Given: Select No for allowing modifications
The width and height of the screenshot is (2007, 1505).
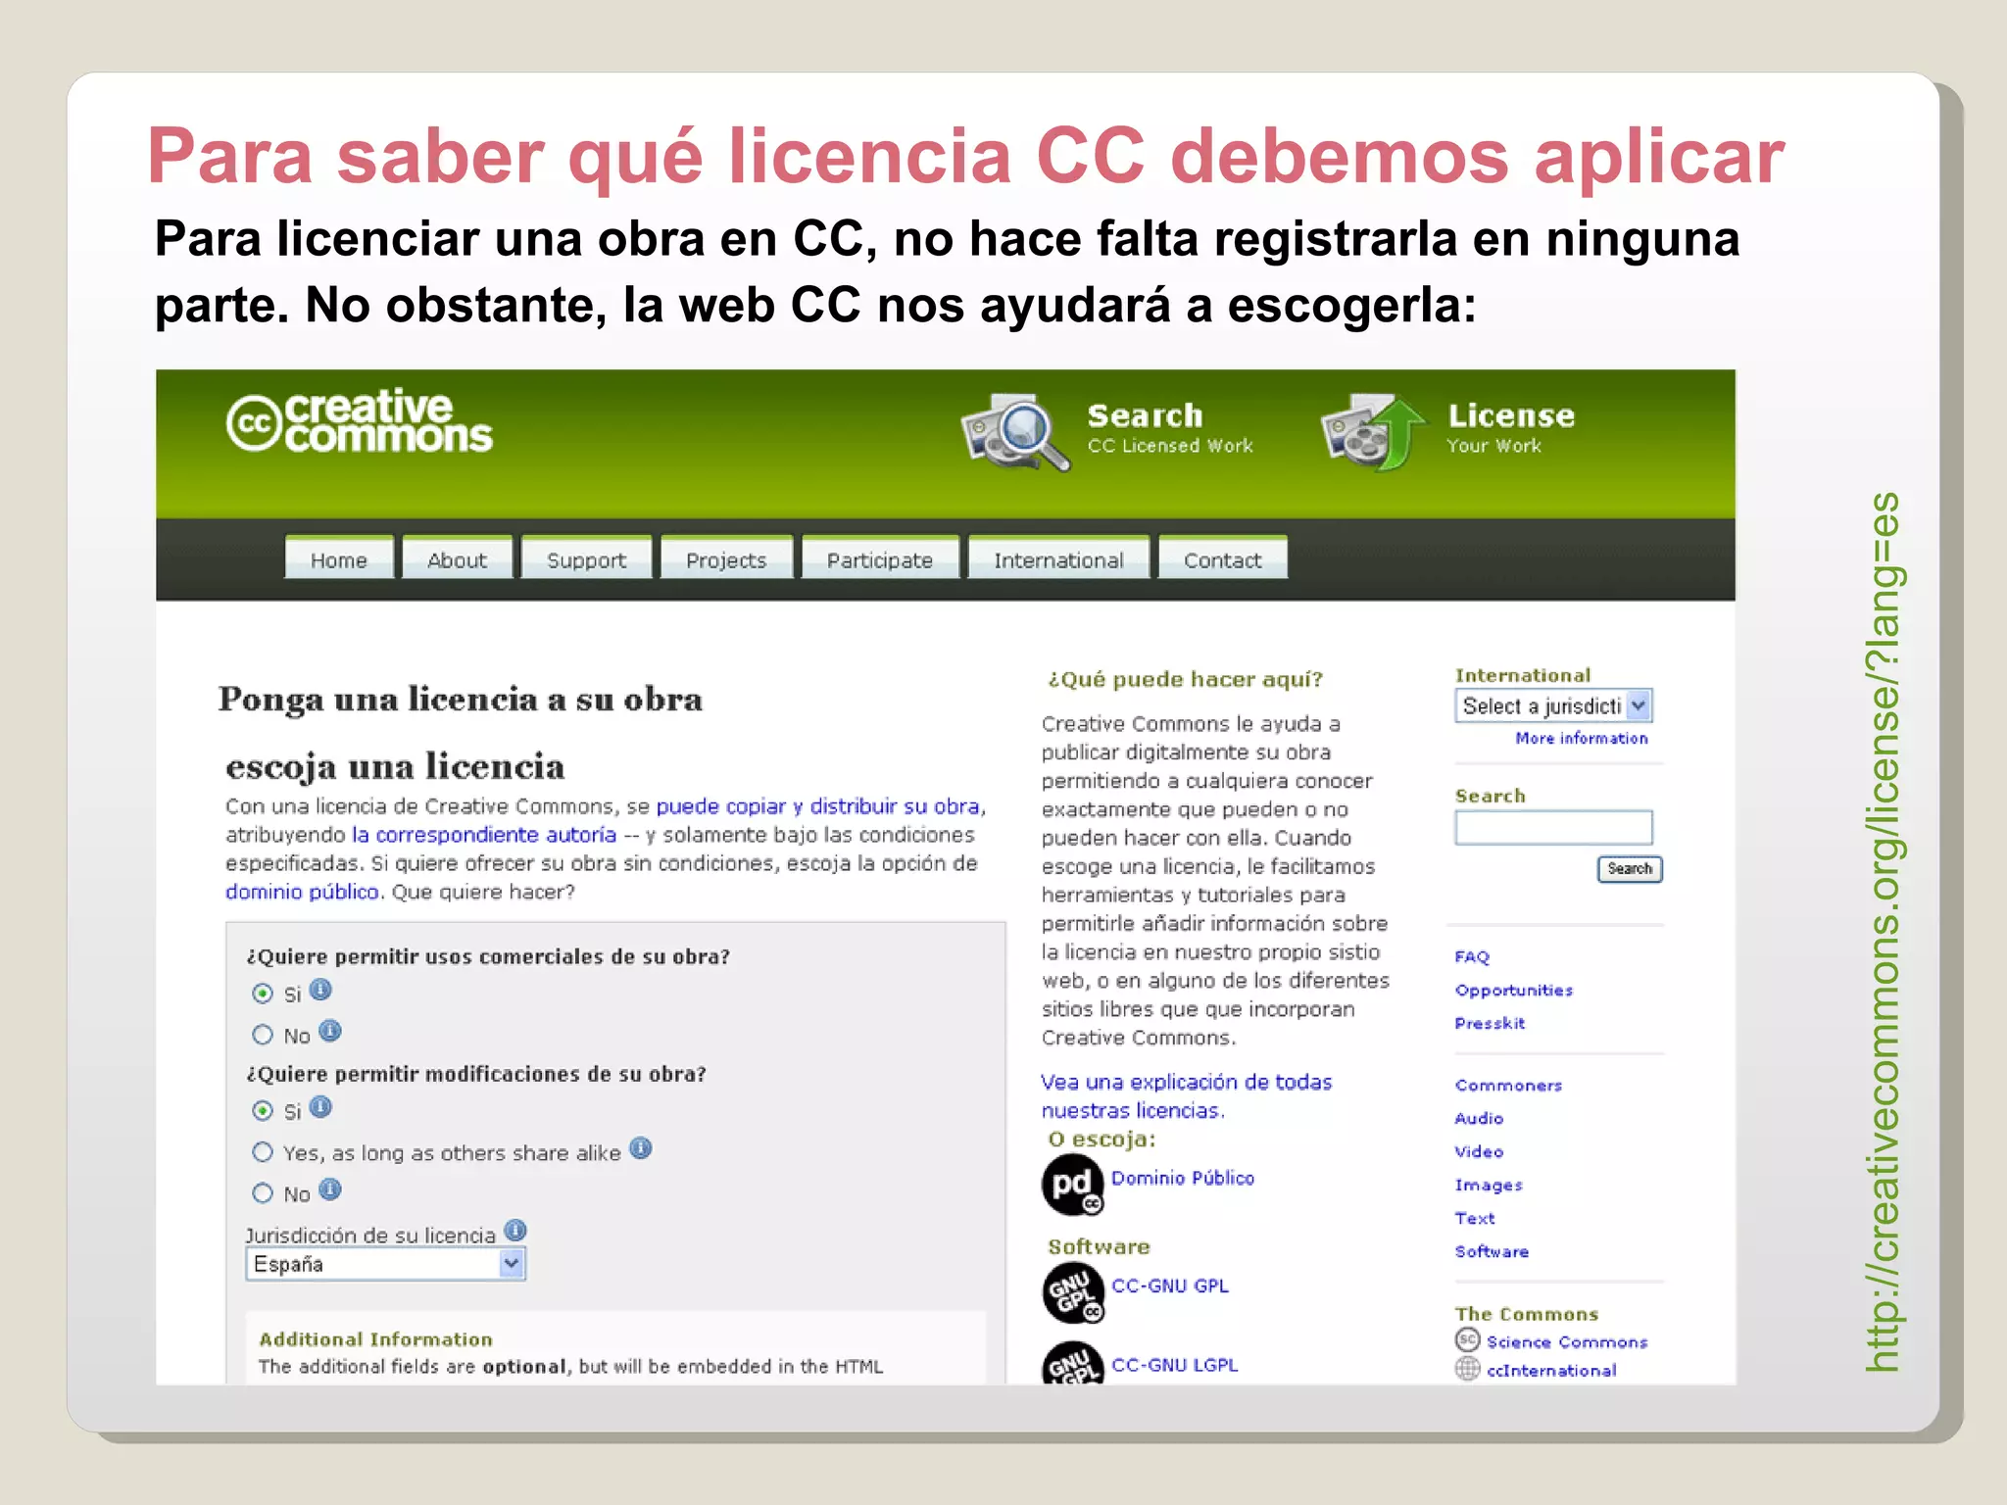Looking at the screenshot, I should point(262,1193).
